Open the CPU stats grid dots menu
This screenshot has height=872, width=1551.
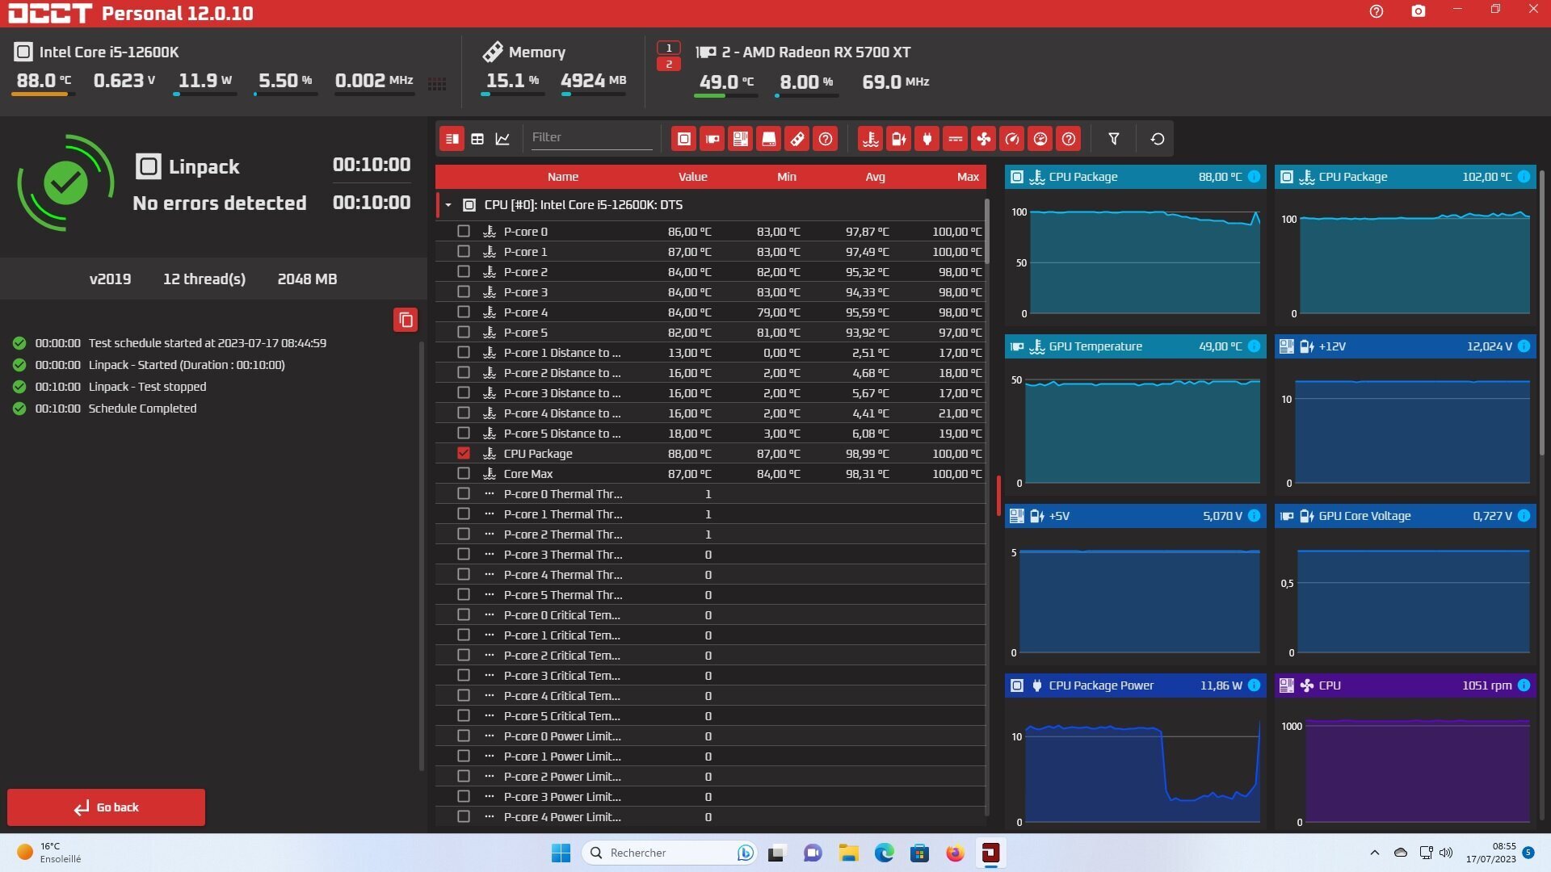tap(437, 84)
